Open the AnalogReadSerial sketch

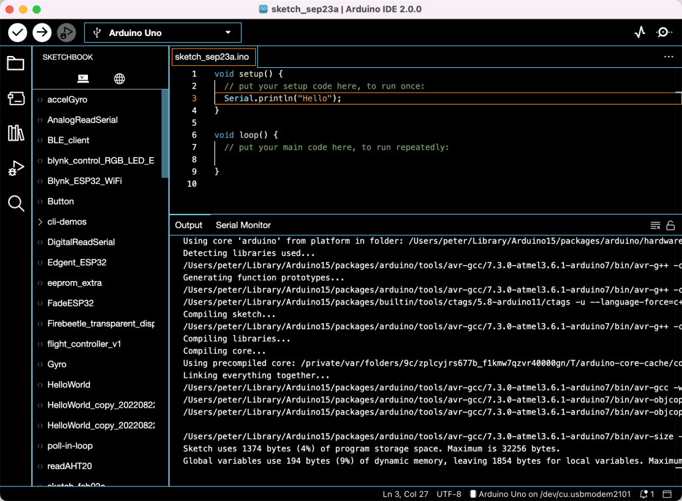83,120
